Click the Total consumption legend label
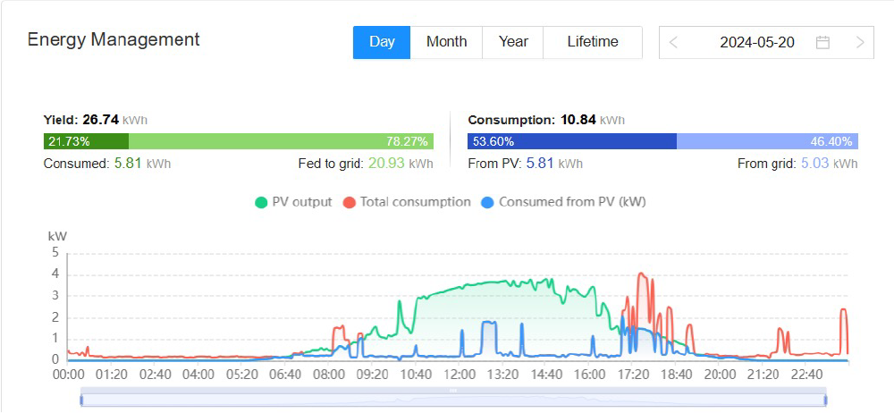Viewport: 894px width, 413px height. click(415, 202)
